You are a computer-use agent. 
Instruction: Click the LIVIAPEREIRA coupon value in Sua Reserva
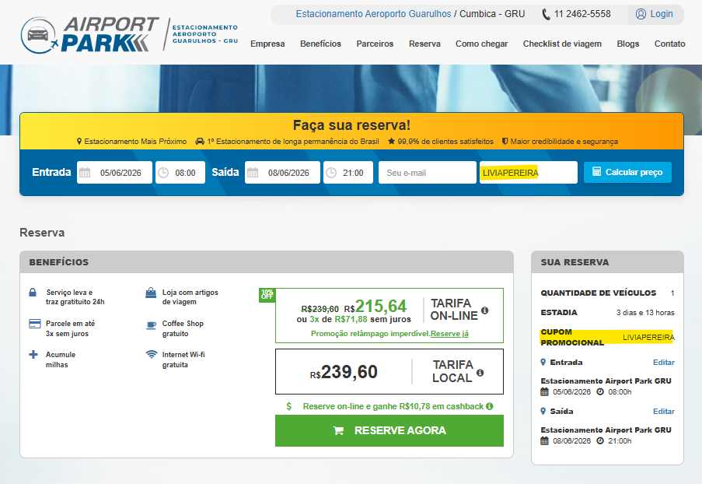coord(648,337)
